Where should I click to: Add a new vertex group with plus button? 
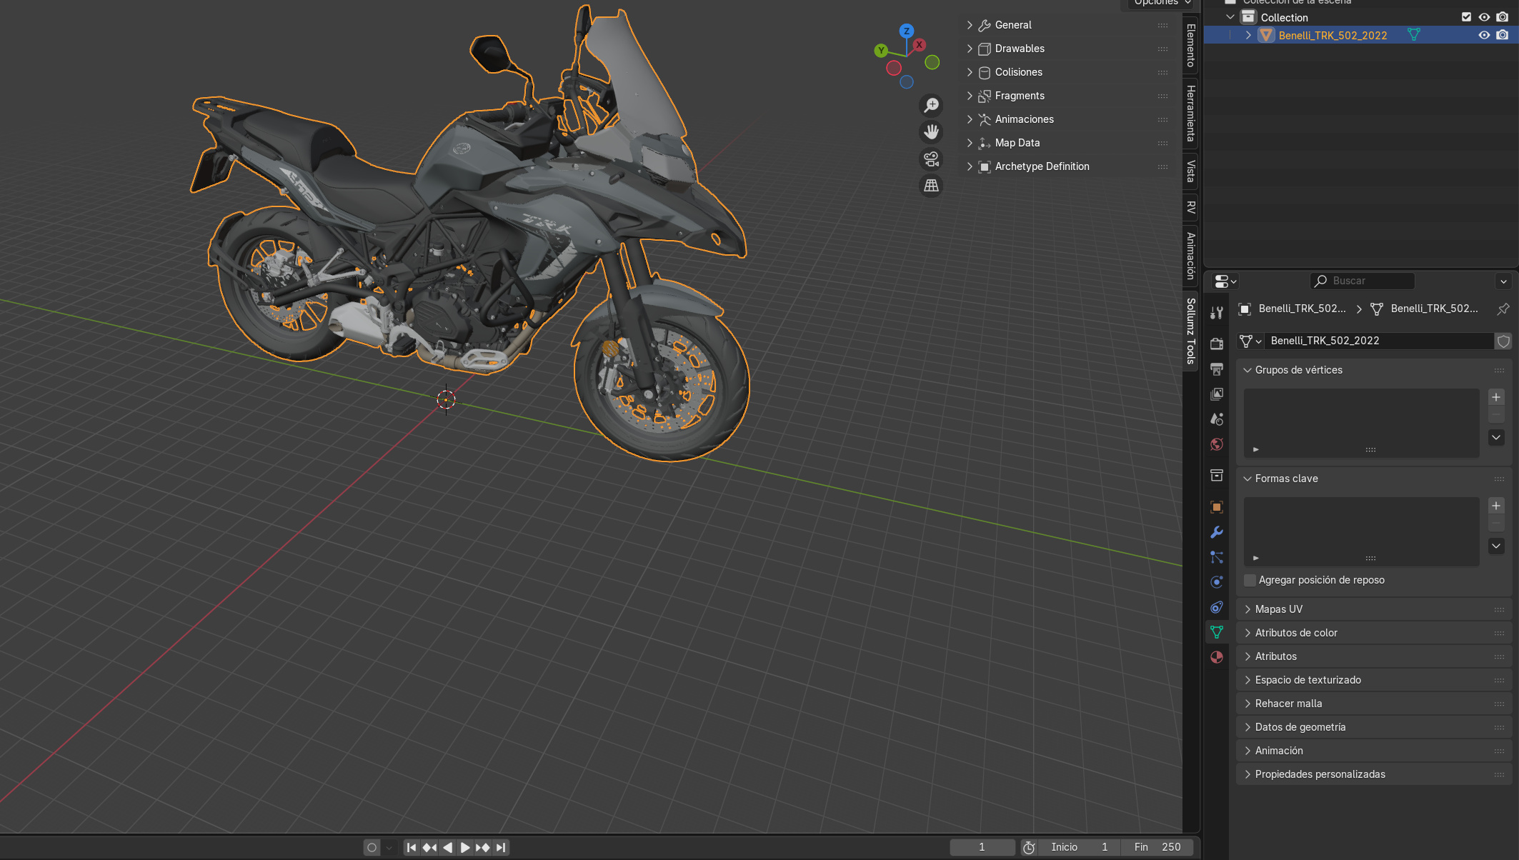click(x=1496, y=397)
